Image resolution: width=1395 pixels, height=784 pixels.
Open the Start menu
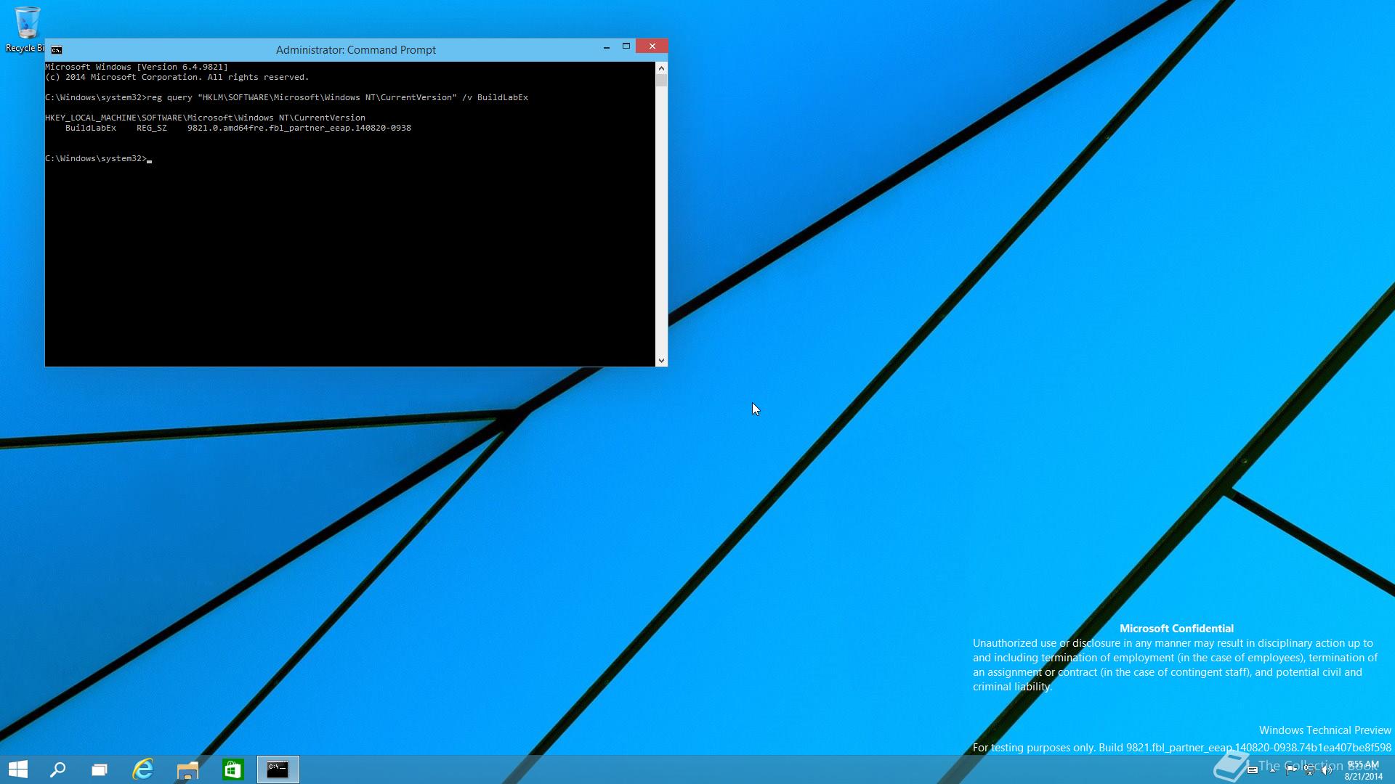(x=18, y=769)
